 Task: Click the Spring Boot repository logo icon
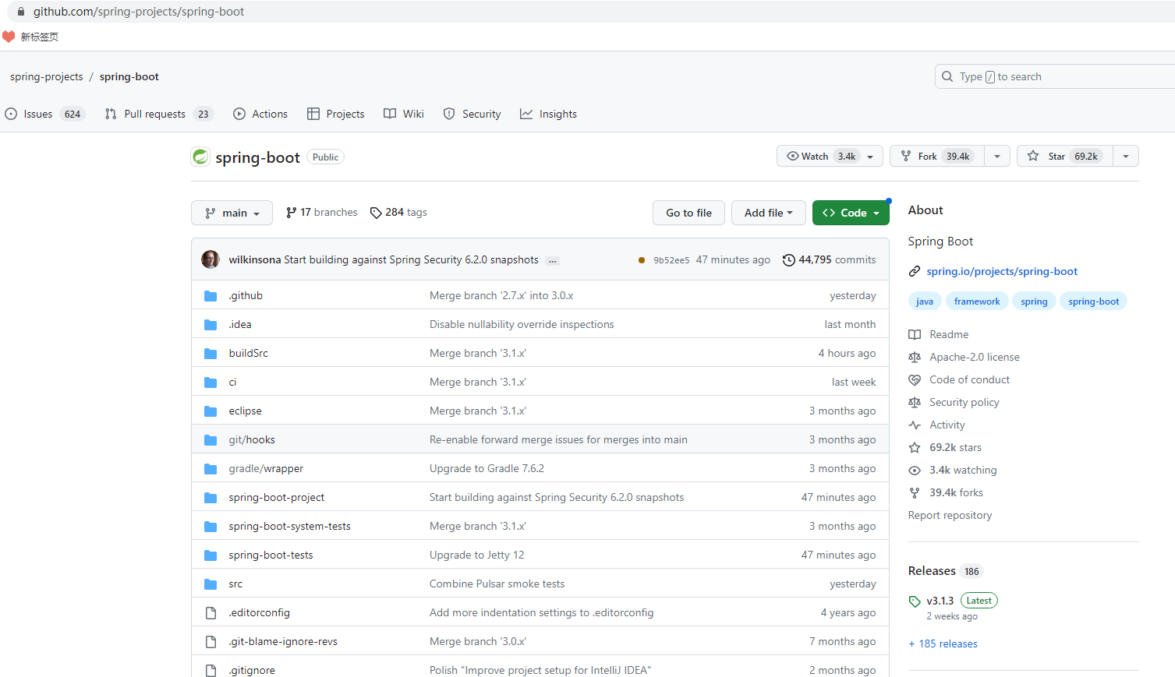(200, 157)
